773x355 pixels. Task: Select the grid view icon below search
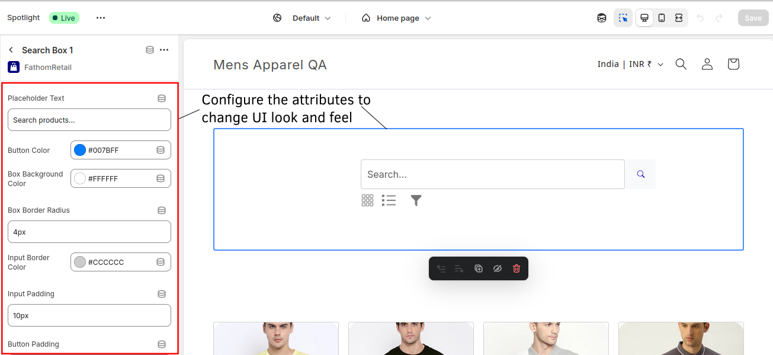(x=367, y=200)
